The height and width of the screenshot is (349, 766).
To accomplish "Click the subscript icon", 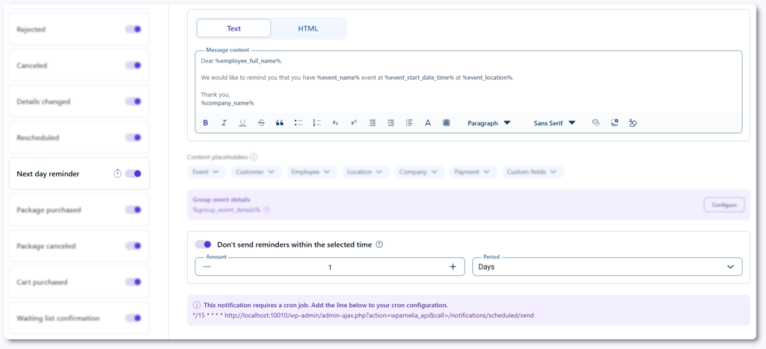I will [x=335, y=123].
